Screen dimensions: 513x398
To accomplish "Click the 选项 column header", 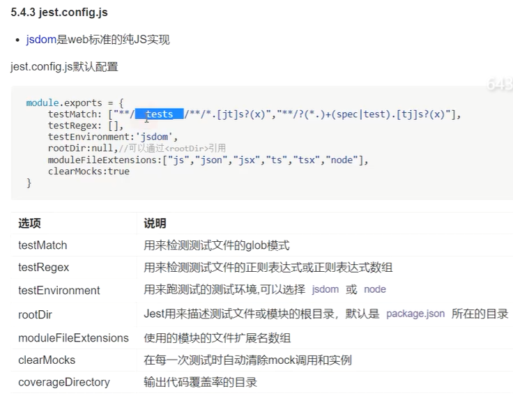I will pos(29,223).
